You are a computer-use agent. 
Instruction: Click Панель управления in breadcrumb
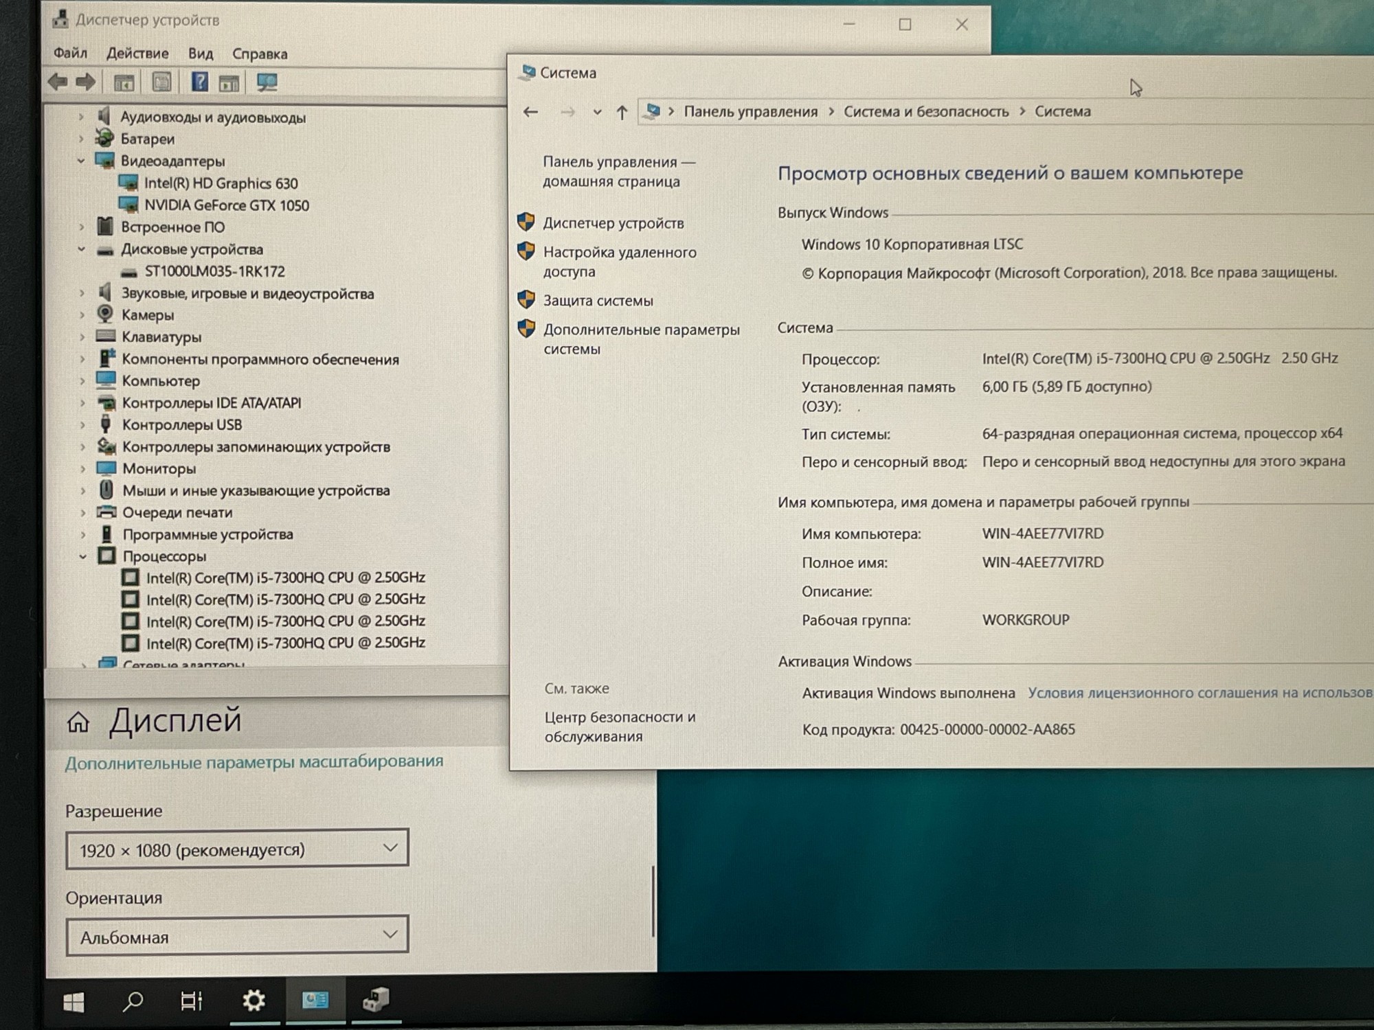[751, 111]
